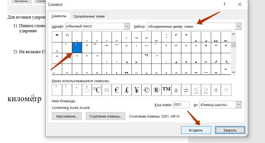This screenshot has width=265, height=143.
Task: Pick the division ÷ recent symbol
Action: (216, 90)
